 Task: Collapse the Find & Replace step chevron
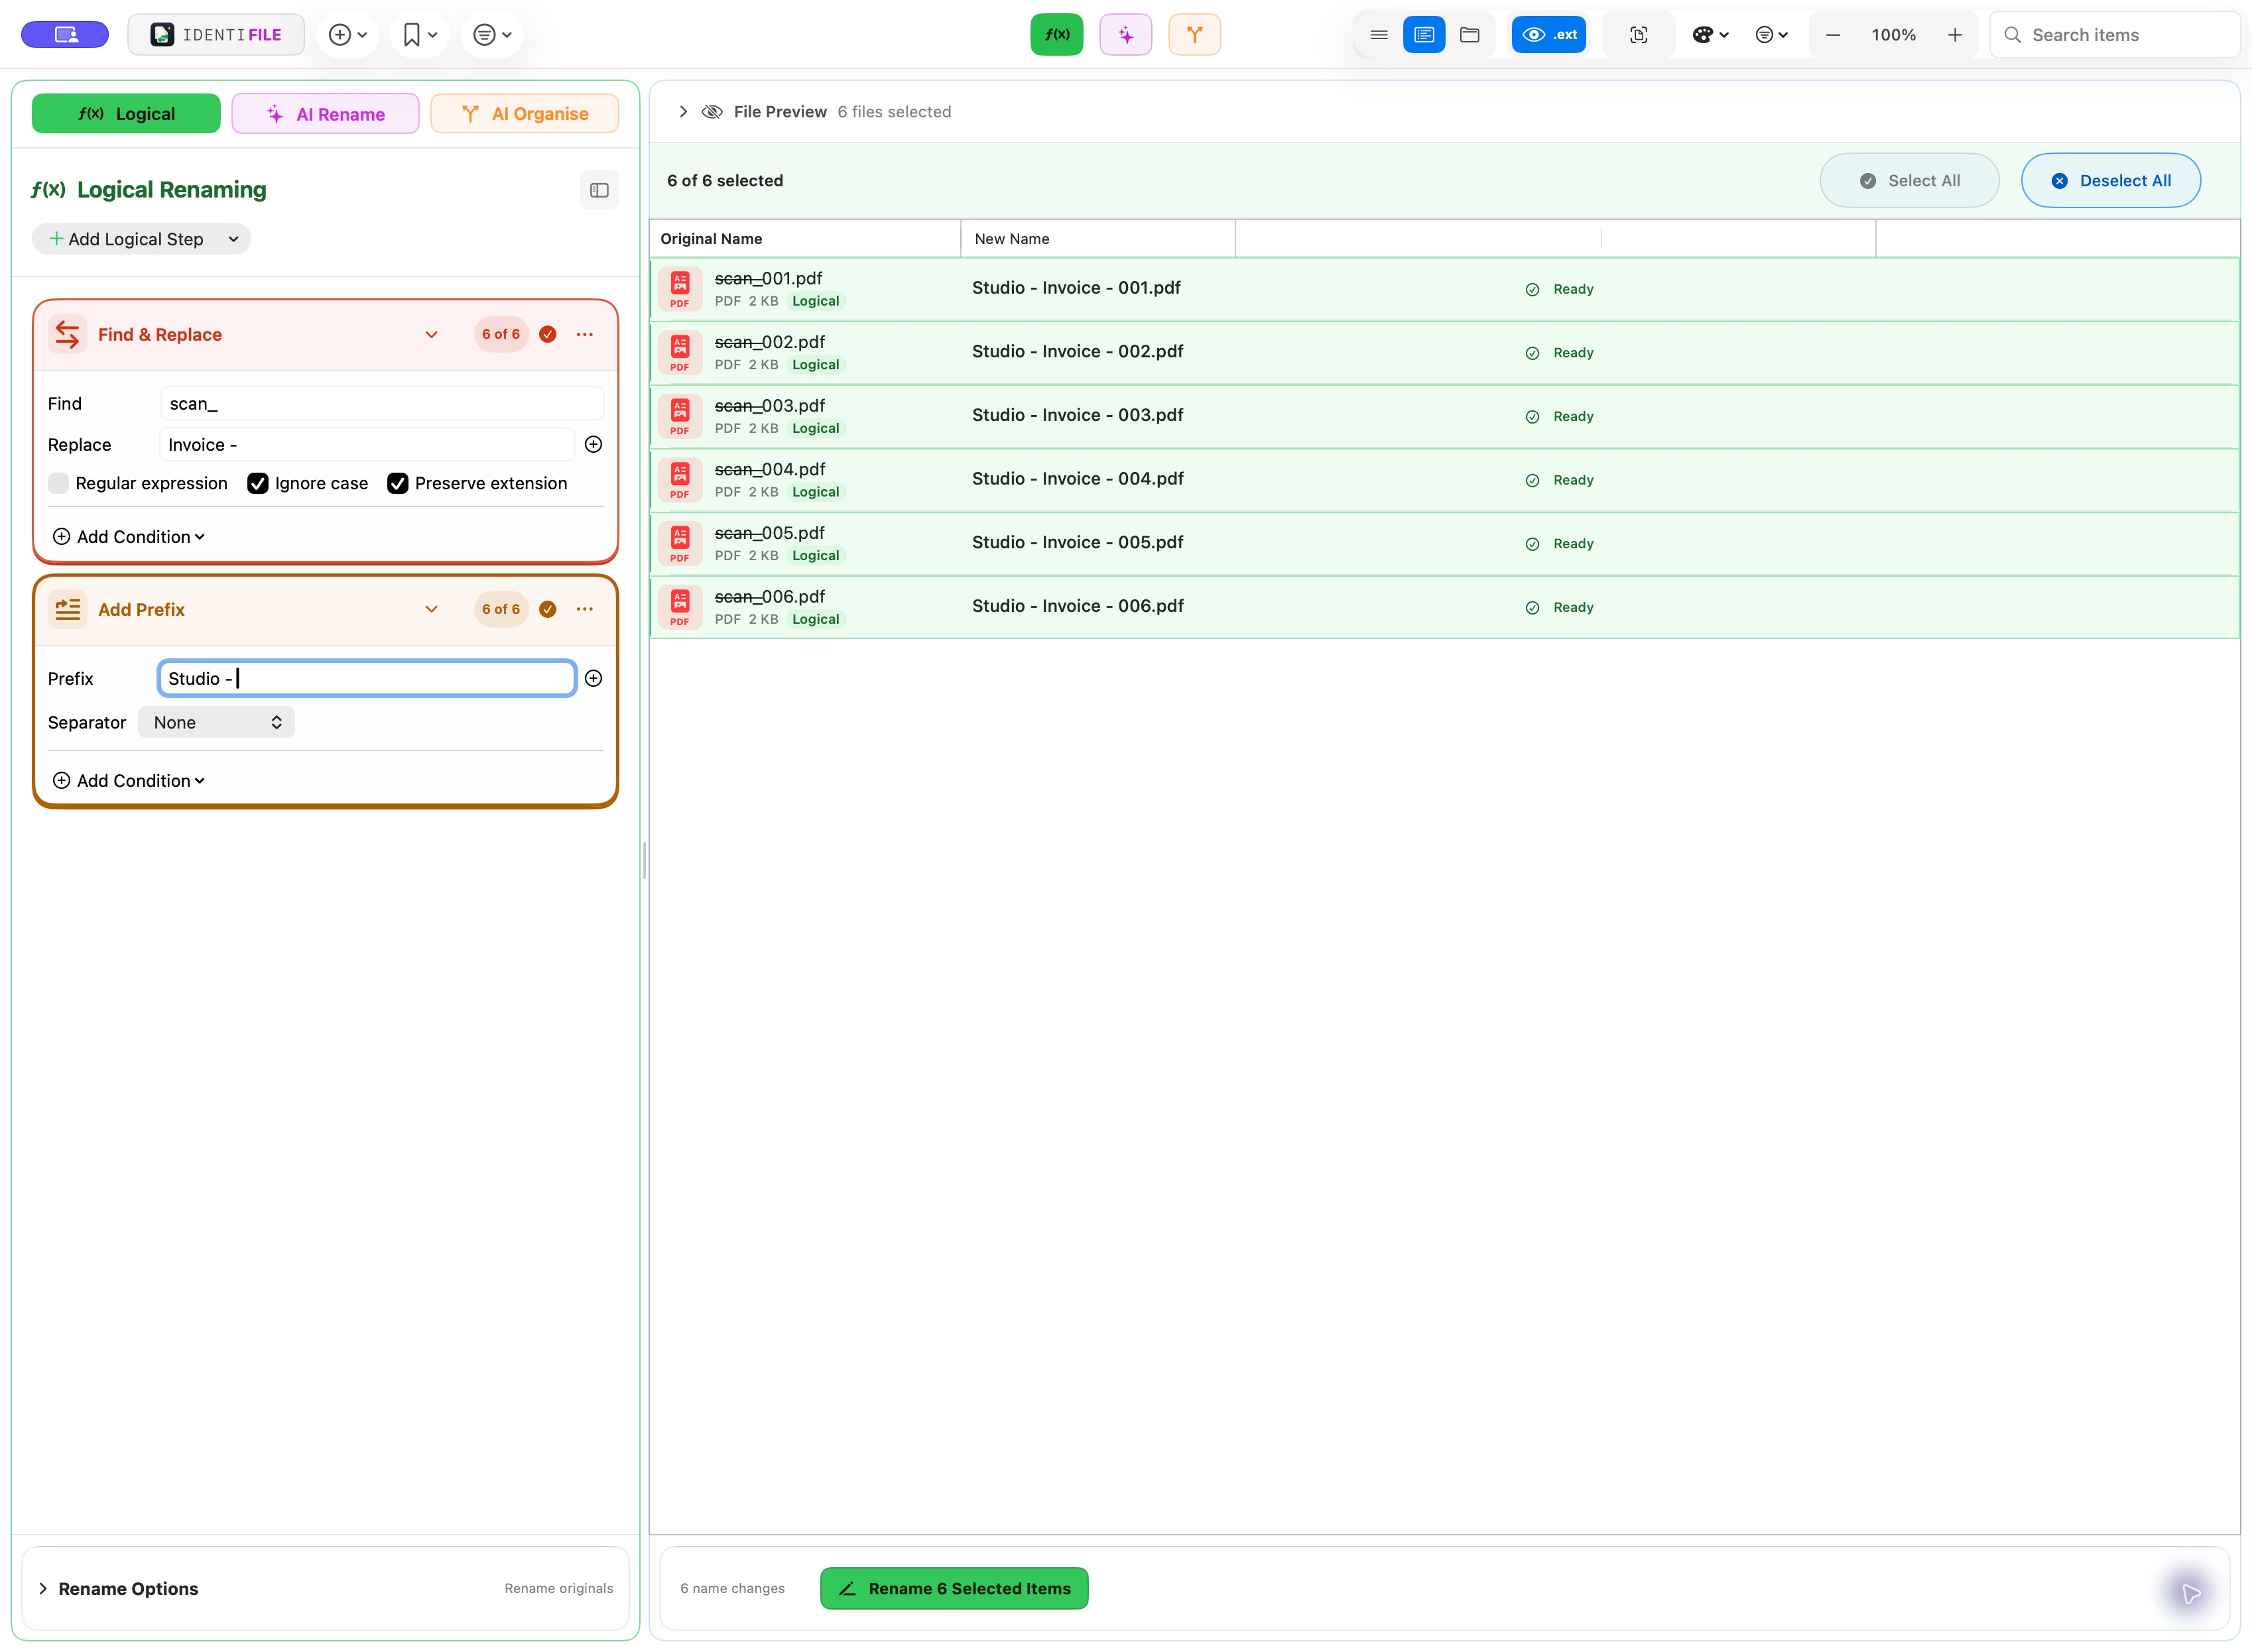(431, 334)
